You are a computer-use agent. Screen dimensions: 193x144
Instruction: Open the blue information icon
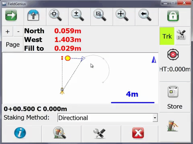pos(20,133)
